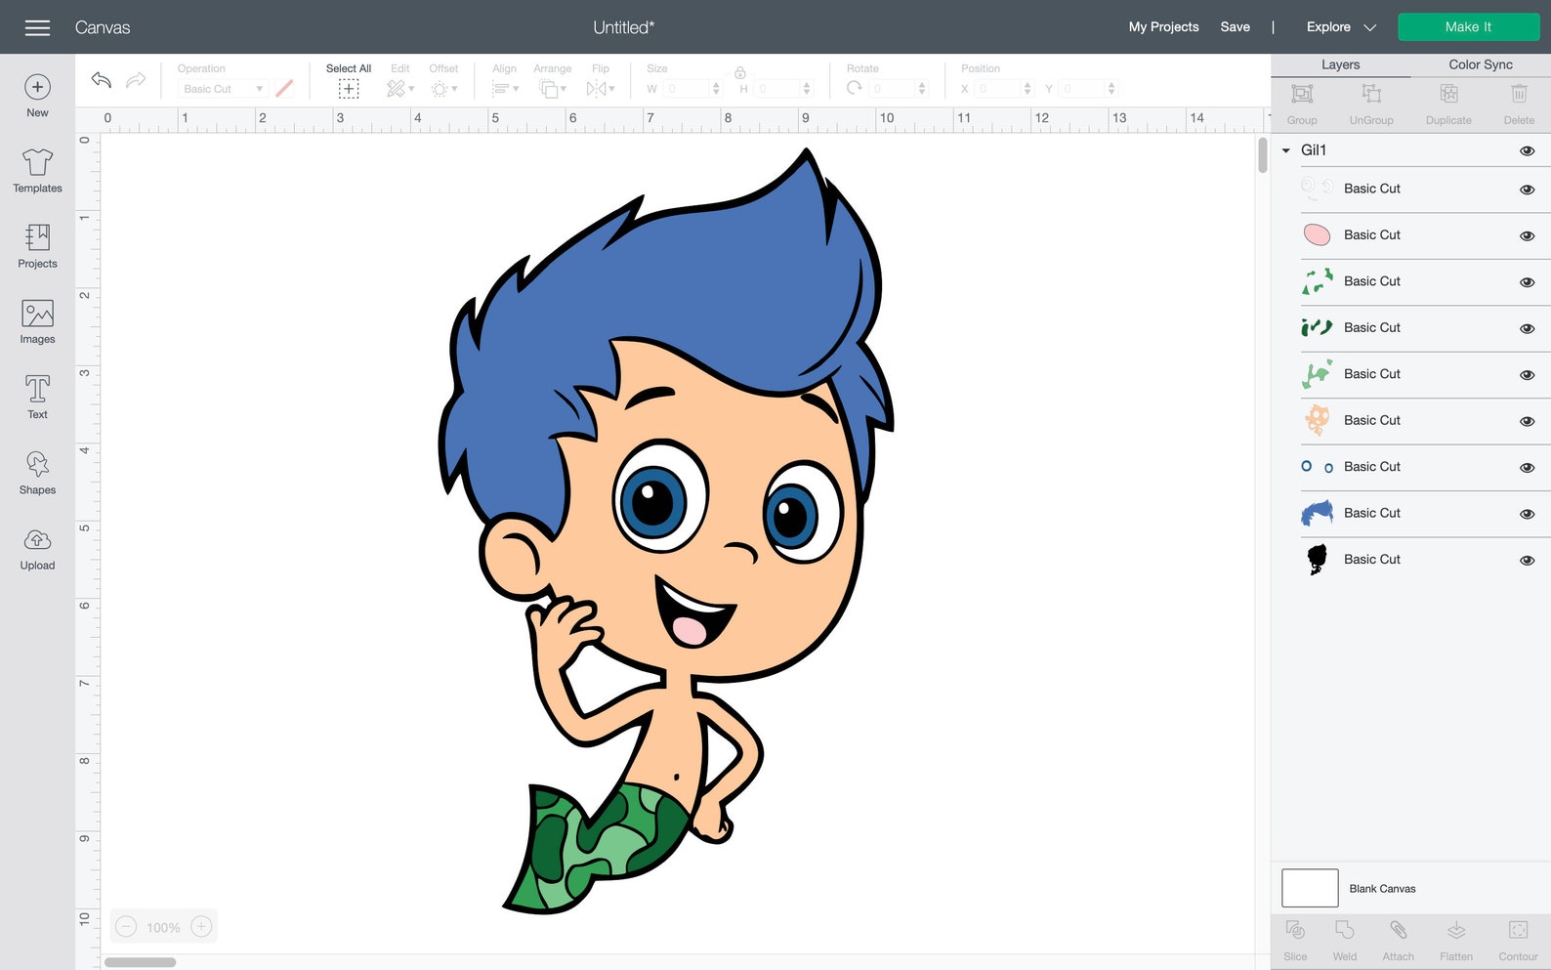The width and height of the screenshot is (1551, 970).
Task: Zoom in with the plus button
Action: coord(201,927)
